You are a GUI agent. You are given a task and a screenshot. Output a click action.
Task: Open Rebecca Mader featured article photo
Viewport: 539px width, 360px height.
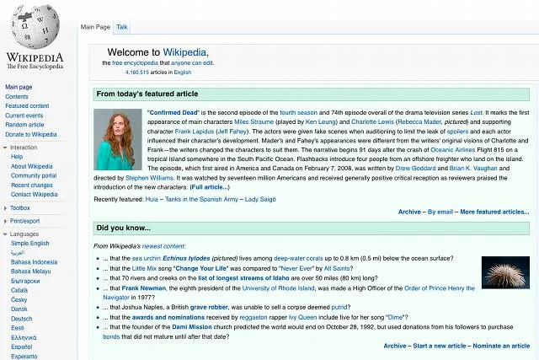(118, 139)
